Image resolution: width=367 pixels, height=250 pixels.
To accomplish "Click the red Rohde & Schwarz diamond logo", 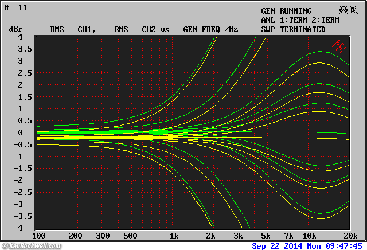I will point(338,46).
